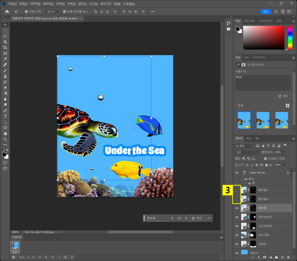Viewport: 297px width, 261px height.
Task: Select the Move tool in the toolbar
Action: point(5,25)
